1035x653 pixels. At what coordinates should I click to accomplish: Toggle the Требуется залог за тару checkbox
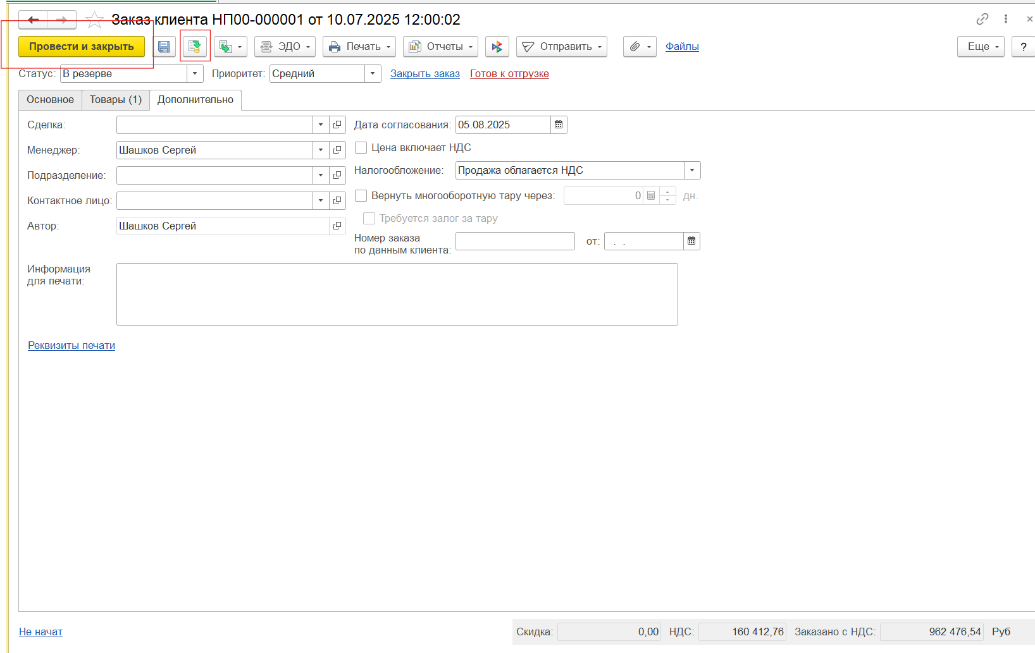pos(369,219)
